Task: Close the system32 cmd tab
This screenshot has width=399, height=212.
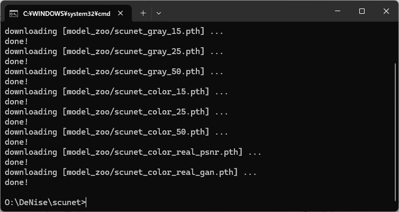Action: point(121,13)
